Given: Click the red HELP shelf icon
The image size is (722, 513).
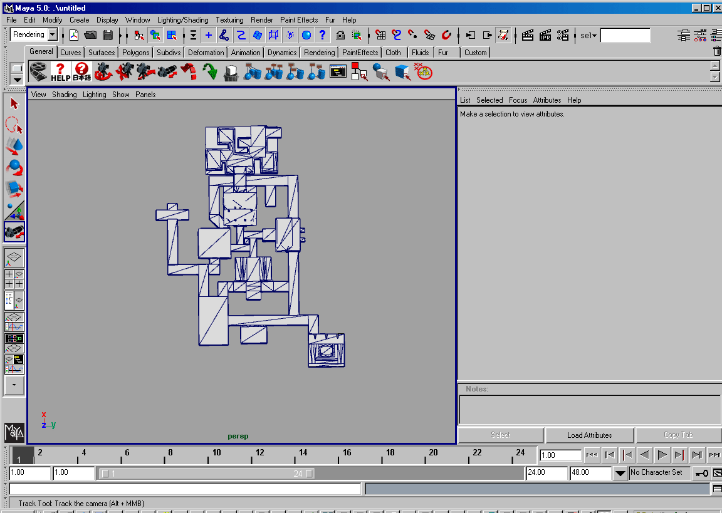Looking at the screenshot, I should pyautogui.click(x=60, y=71).
